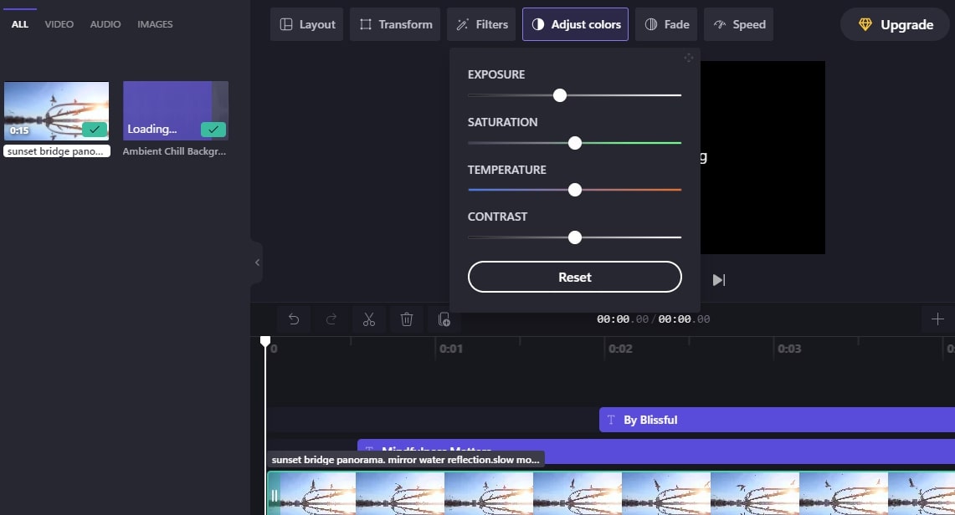Open the Fade settings

(x=666, y=24)
